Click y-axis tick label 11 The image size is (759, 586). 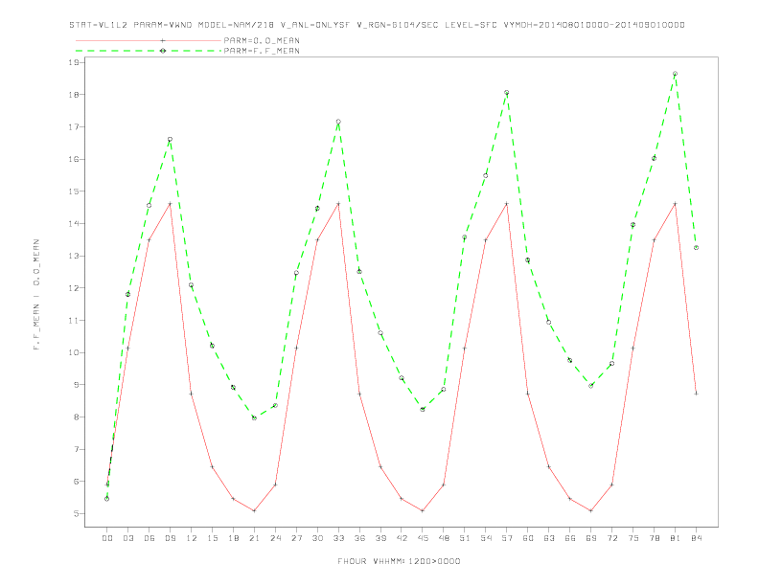(x=74, y=320)
